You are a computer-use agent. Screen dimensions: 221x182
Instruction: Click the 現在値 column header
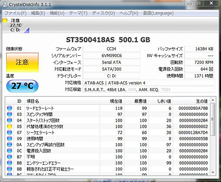pos(112,101)
